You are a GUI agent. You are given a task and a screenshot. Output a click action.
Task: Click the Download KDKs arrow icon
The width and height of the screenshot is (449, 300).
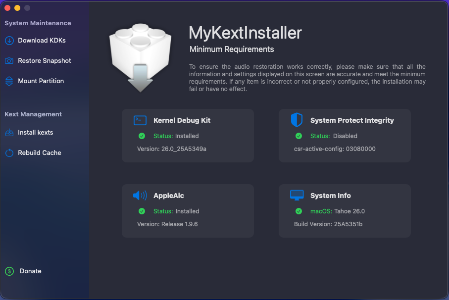click(x=9, y=41)
